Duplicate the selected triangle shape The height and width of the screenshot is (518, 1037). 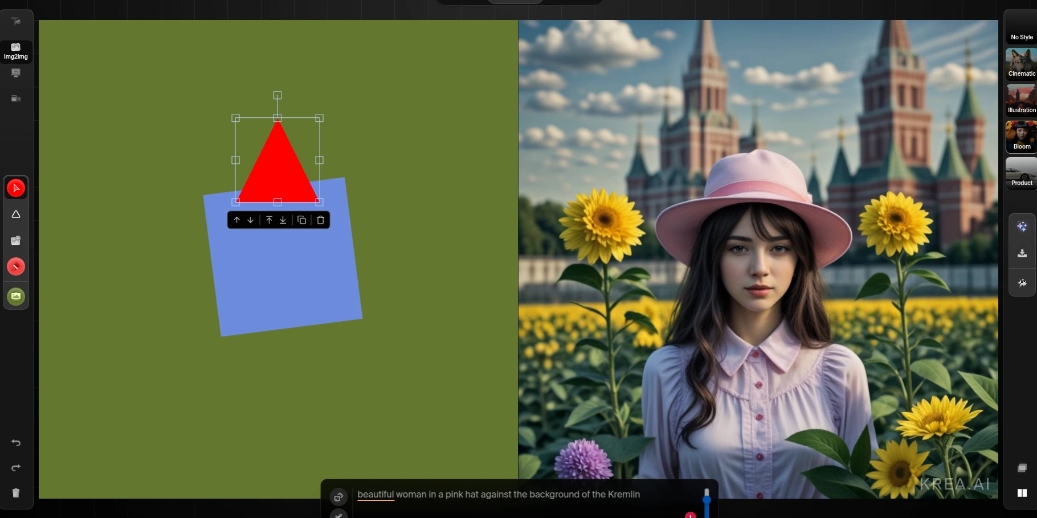(x=302, y=220)
